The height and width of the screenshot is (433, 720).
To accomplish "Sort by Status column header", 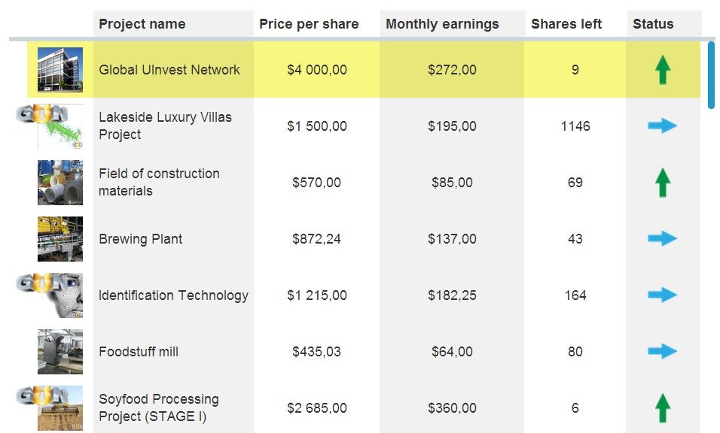I will coord(653,24).
